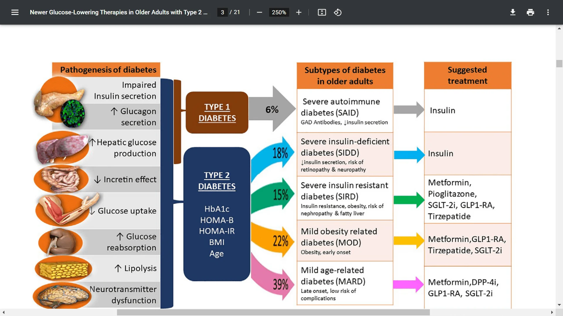563x316 pixels.
Task: Click the rotate counterclockwise icon
Action: point(337,12)
